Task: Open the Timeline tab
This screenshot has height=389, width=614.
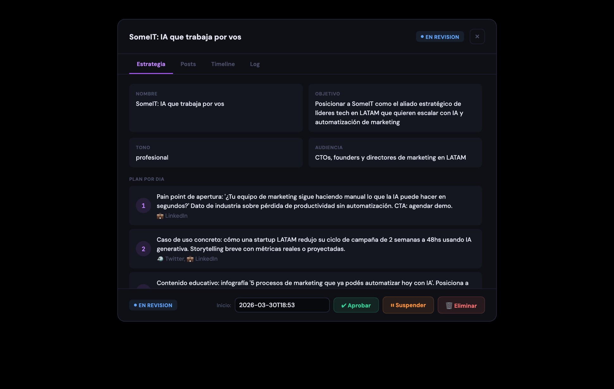Action: 223,64
